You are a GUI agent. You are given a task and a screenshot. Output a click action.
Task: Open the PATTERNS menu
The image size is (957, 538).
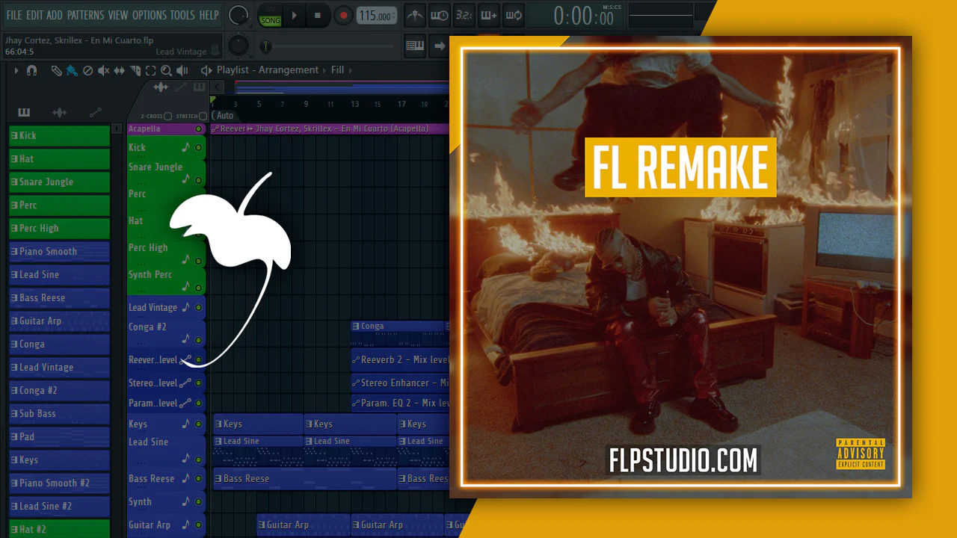tap(85, 15)
